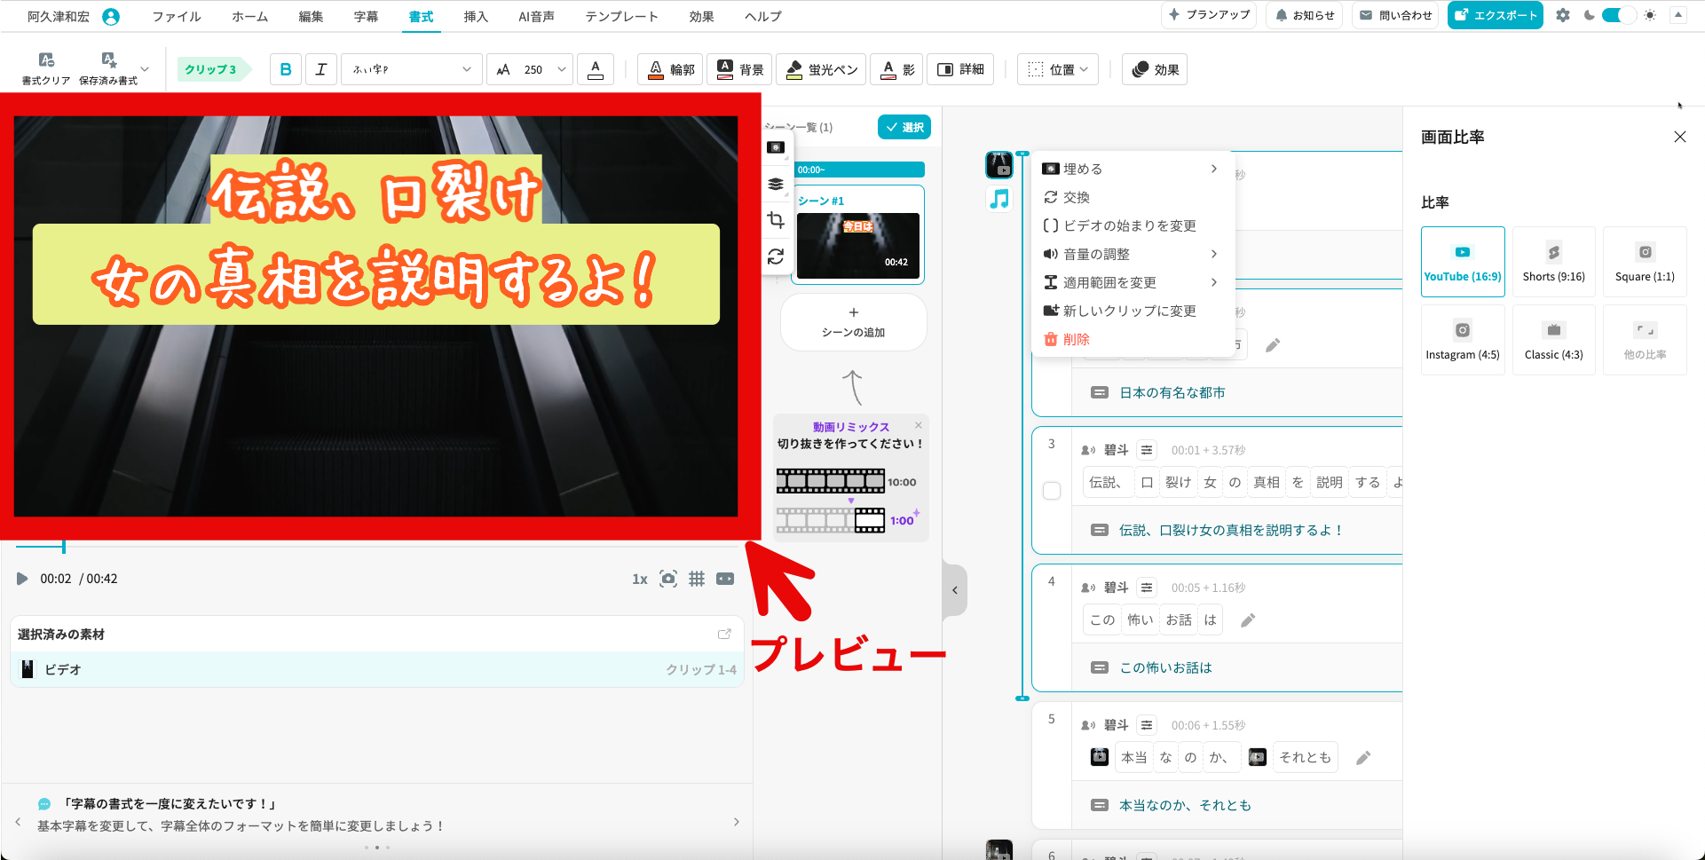Toggle bold B formatting
This screenshot has height=860, width=1705.
pyautogui.click(x=286, y=69)
